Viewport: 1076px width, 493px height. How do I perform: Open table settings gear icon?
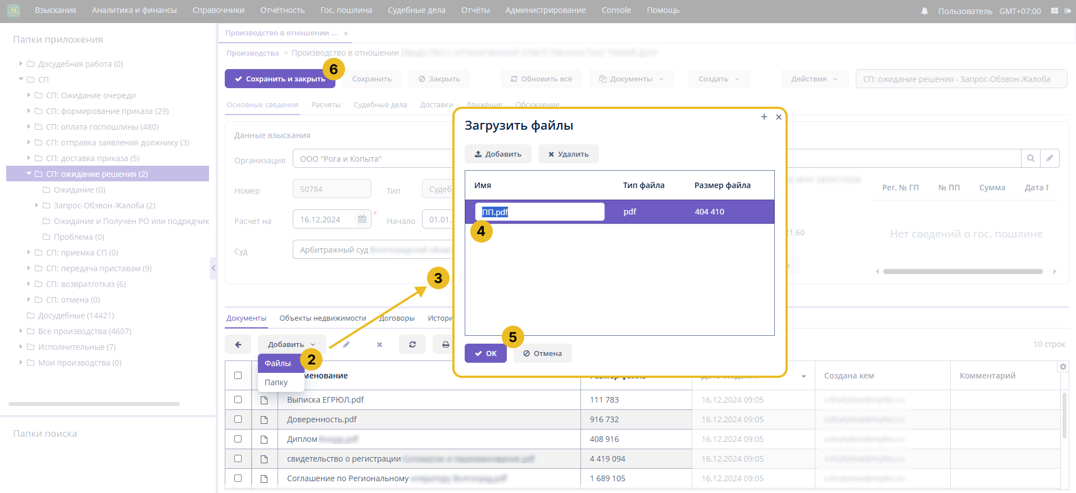coord(1063,367)
